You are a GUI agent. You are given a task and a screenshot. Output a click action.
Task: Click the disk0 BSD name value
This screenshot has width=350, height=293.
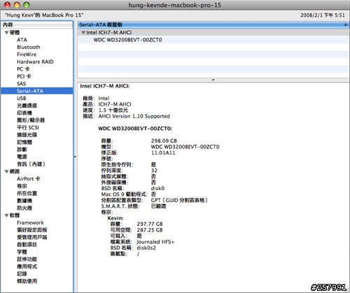157,188
